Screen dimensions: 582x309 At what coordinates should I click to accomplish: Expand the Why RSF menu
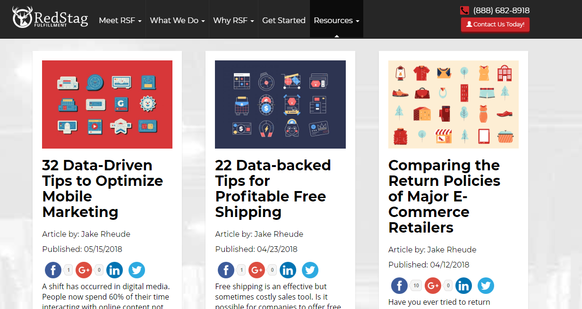point(233,20)
